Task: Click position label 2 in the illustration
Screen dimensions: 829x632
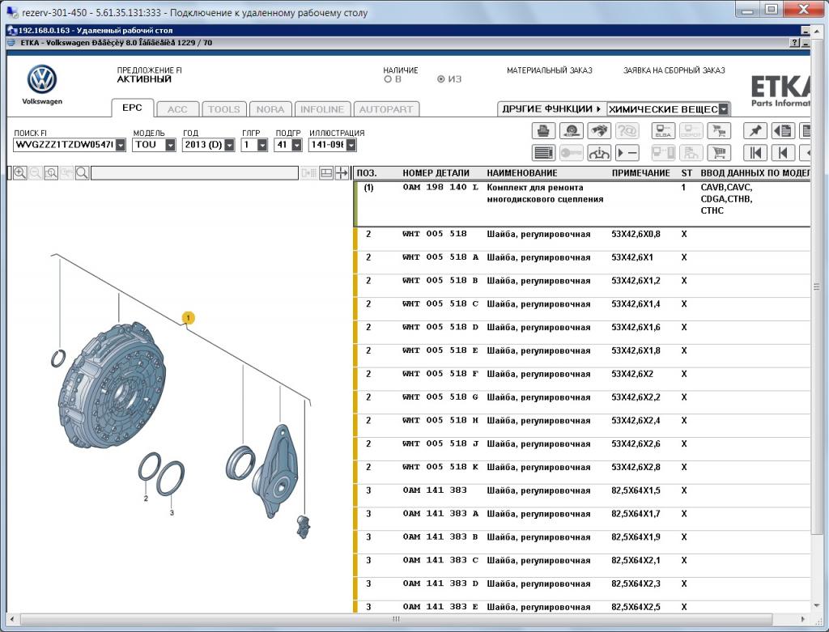Action: [146, 498]
